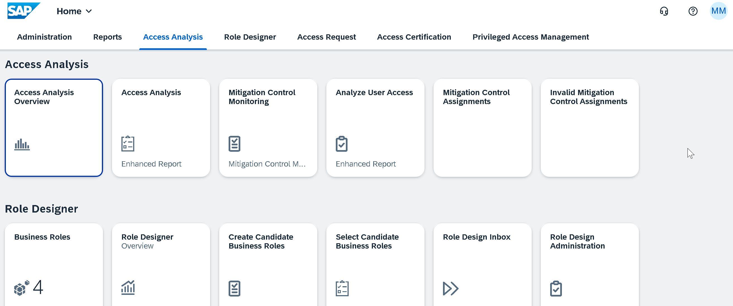Open the Role Design Inbox tile title
Screen dimensions: 733x306
click(477, 237)
